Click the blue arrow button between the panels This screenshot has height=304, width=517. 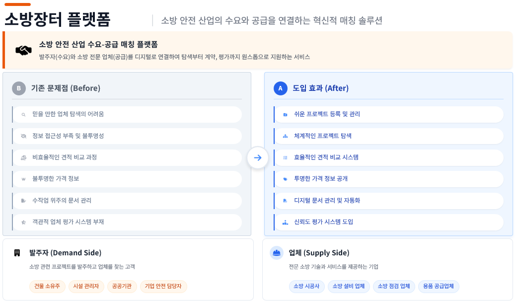(257, 157)
